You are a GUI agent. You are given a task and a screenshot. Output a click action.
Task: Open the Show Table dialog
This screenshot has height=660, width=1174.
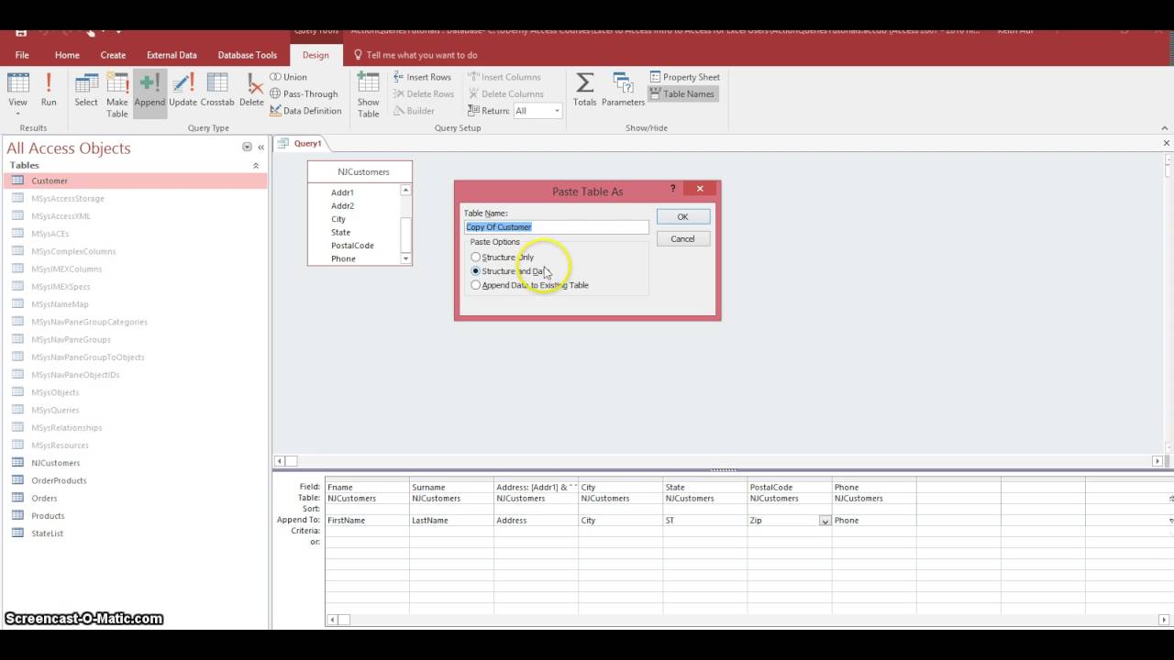pyautogui.click(x=369, y=93)
